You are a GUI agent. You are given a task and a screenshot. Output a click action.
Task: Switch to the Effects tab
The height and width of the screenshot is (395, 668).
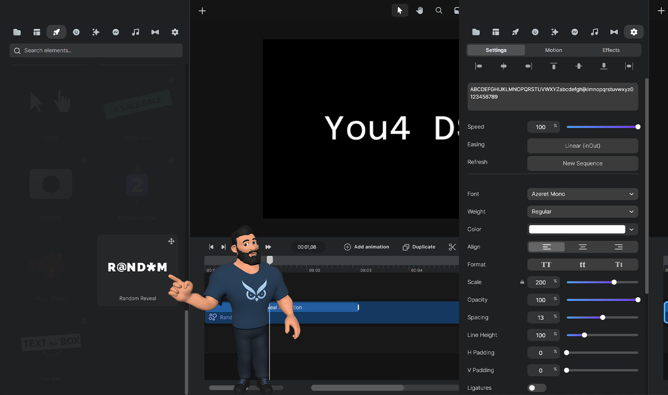[x=611, y=50]
